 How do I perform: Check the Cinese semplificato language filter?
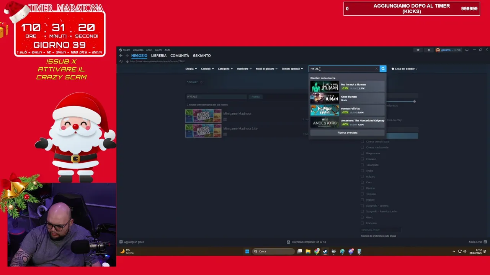(x=363, y=142)
